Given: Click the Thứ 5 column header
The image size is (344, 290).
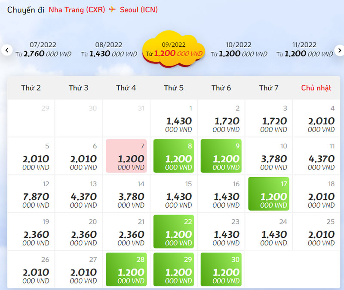Looking at the screenshot, I should coord(174,88).
